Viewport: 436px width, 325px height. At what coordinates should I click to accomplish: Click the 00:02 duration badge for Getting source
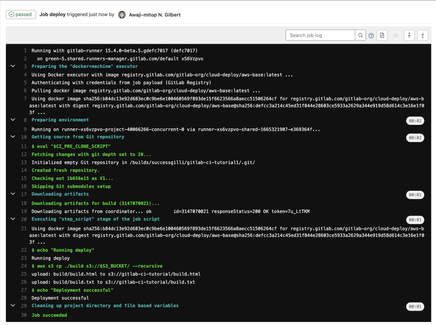[415, 138]
